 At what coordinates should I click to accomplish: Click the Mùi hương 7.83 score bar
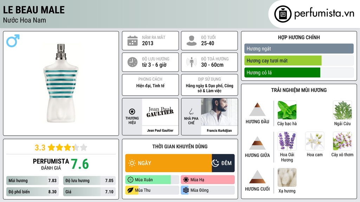pyautogui.click(x=32, y=181)
